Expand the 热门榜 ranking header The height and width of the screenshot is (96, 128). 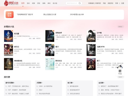(70, 83)
